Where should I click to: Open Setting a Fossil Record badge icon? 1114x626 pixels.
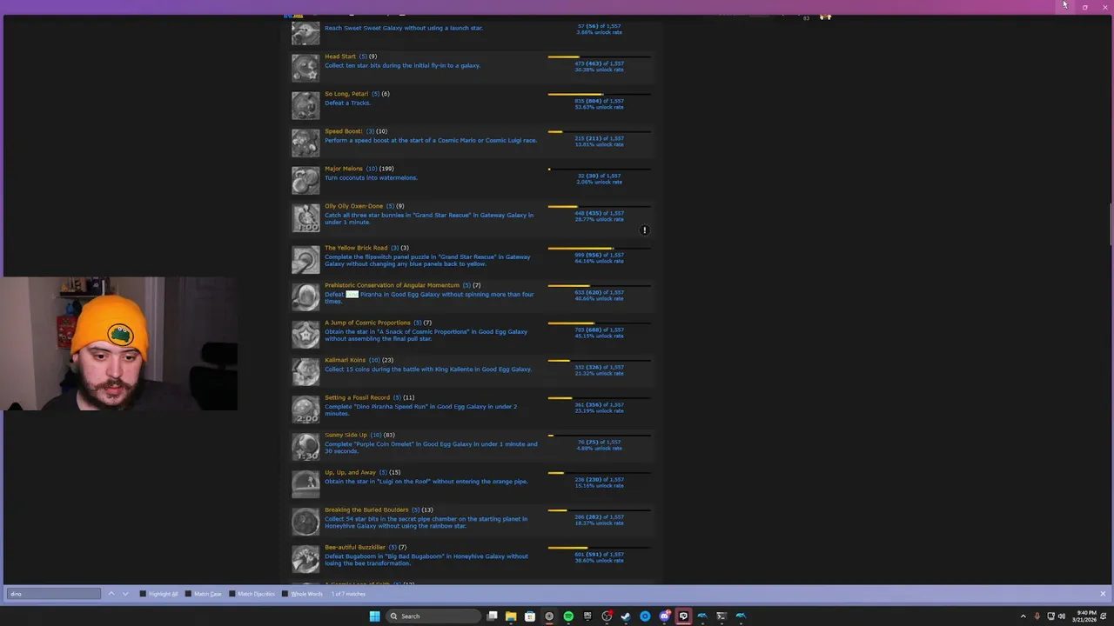coord(305,410)
